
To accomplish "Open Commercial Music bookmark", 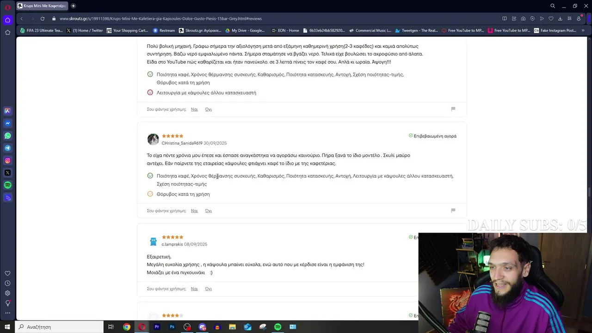I will [370, 31].
